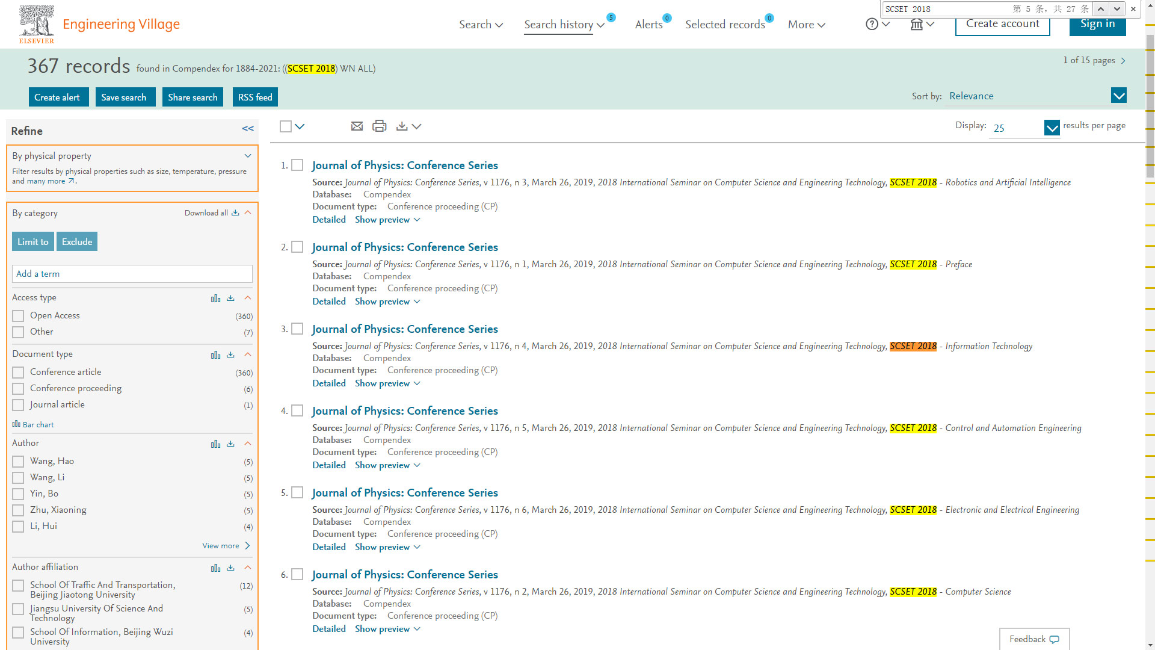Screen dimensions: 1155x650
Task: Open the Sort by Relevance dropdown
Action: [x=1119, y=96]
